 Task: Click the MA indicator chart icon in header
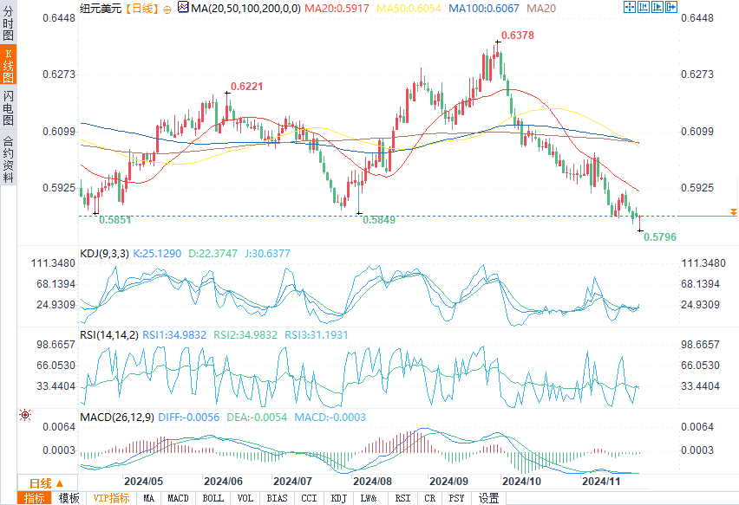[183, 7]
